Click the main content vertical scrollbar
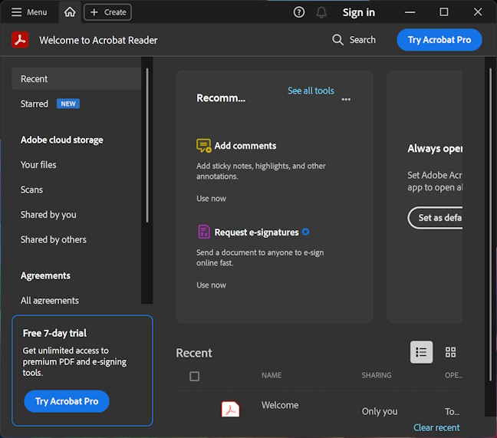Image resolution: width=497 pixels, height=438 pixels. (490, 225)
